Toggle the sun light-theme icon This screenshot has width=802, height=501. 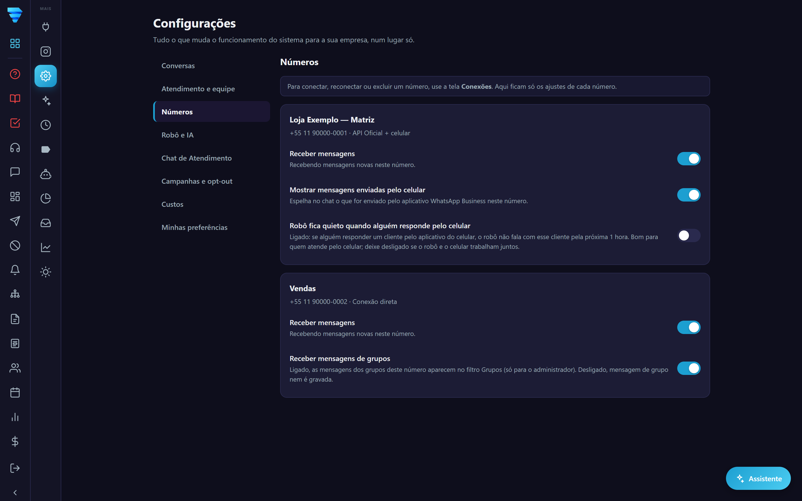click(x=46, y=272)
